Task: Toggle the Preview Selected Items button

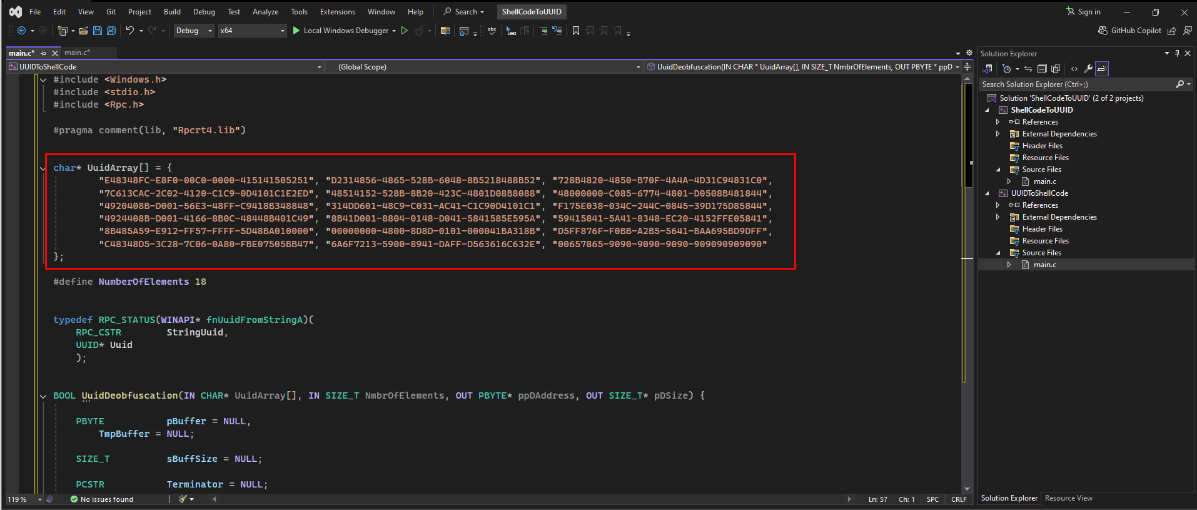Action: [1102, 69]
